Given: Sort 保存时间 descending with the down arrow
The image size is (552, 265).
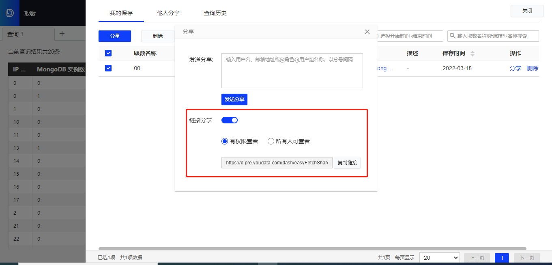Looking at the screenshot, I should tap(472, 55).
